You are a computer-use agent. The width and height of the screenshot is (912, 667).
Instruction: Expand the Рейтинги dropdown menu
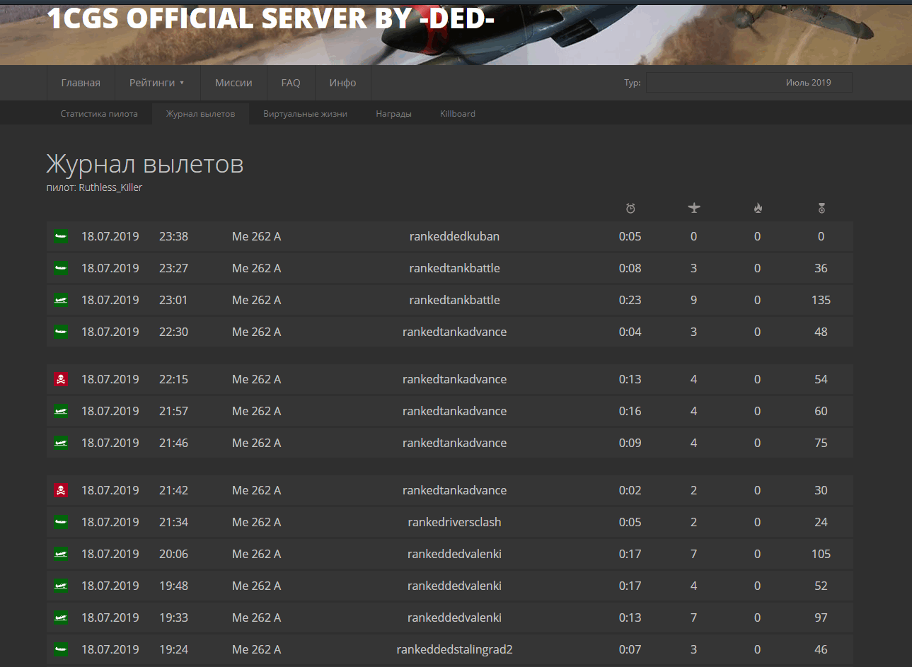click(x=157, y=83)
